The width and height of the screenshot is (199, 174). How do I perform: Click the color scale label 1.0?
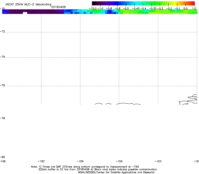pos(194,9)
